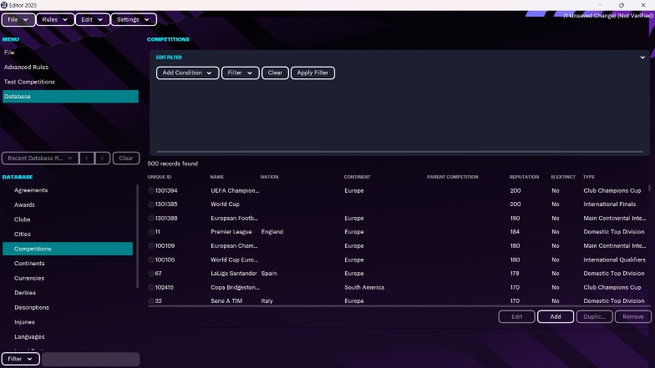The height and width of the screenshot is (368, 655).
Task: Open Languages in the database list
Action: [x=68, y=337]
